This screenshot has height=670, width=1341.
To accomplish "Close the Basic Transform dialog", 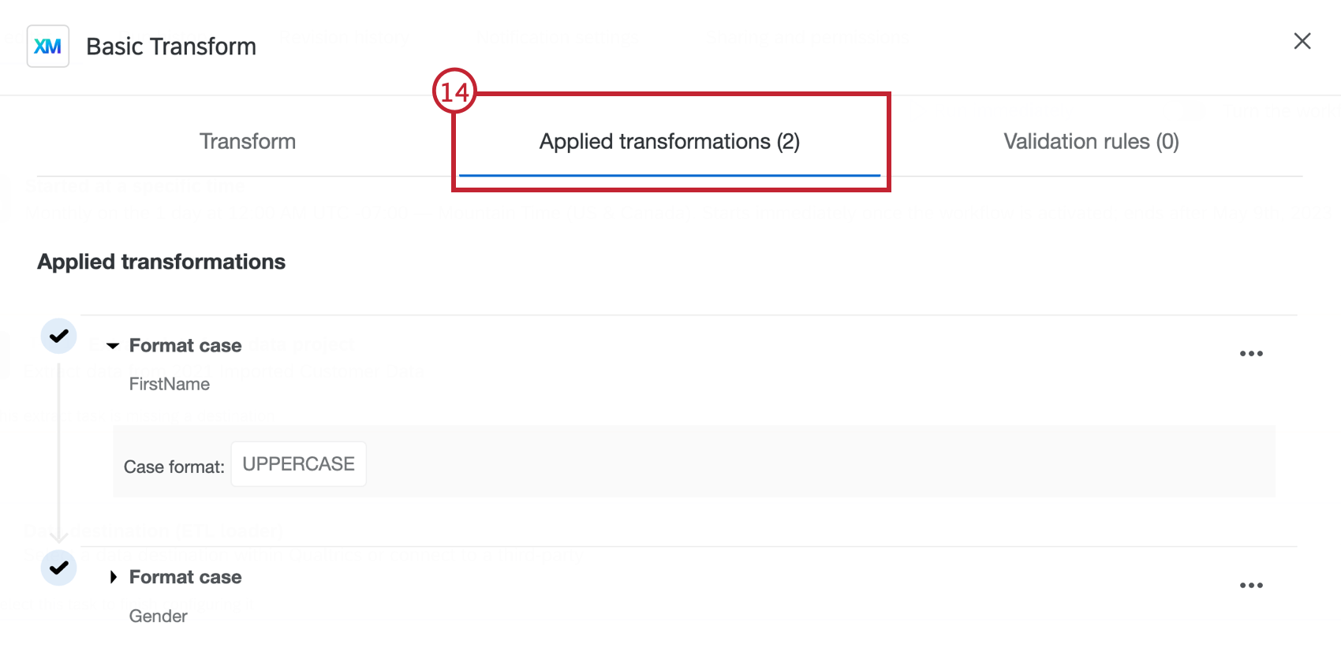I will pos(1301,41).
